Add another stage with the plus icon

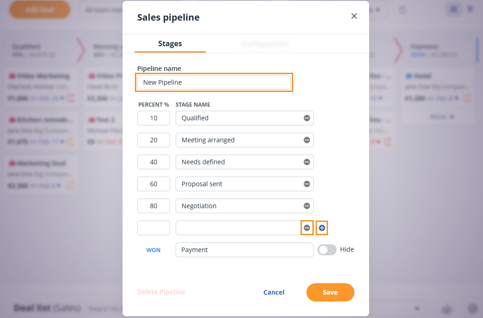[322, 227]
